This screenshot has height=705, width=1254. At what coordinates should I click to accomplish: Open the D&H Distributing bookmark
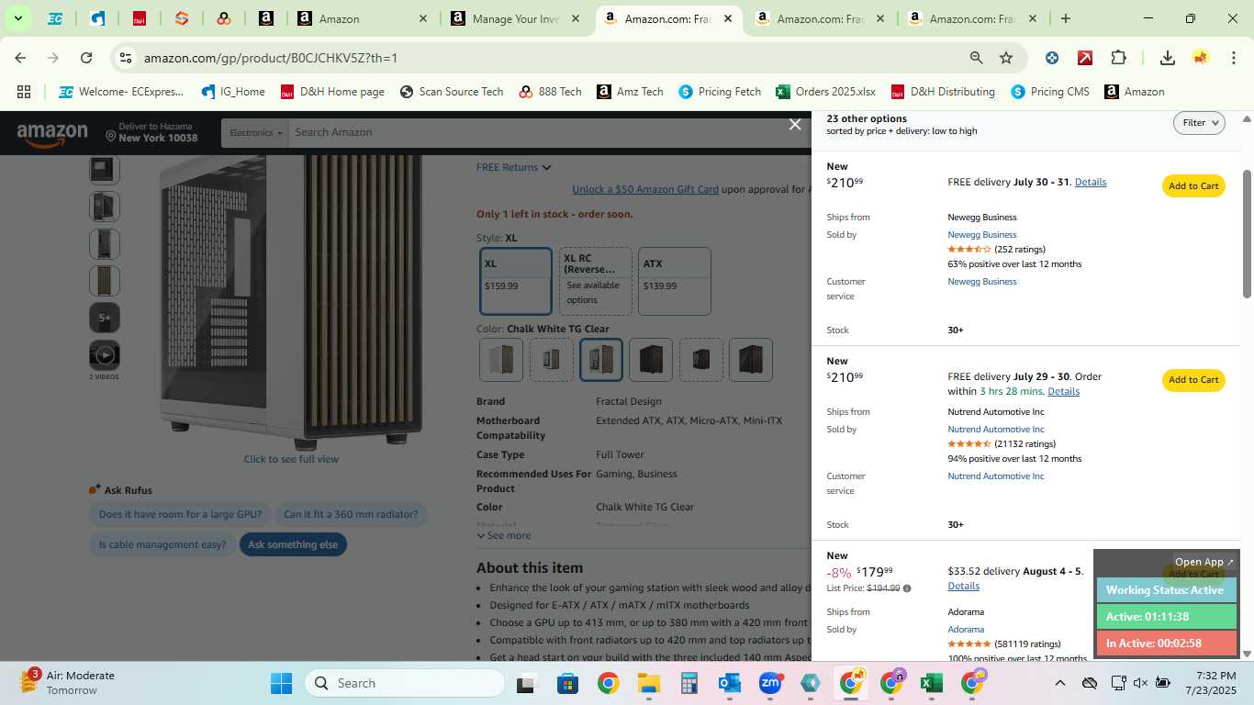pos(943,92)
